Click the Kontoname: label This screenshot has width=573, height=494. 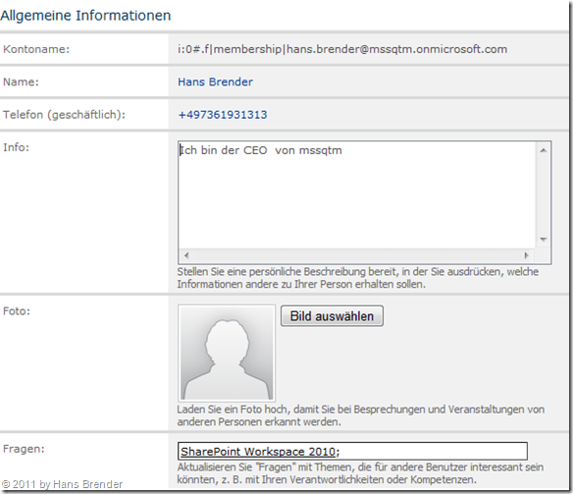(36, 49)
